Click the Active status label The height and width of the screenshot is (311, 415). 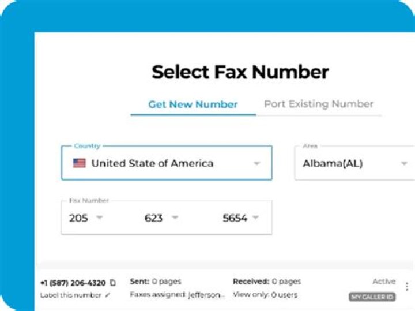[x=384, y=282]
